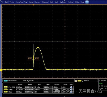Click the C1 badge for Pos Wid measurement
Screen dimensions: 107x97
pos(6,87)
